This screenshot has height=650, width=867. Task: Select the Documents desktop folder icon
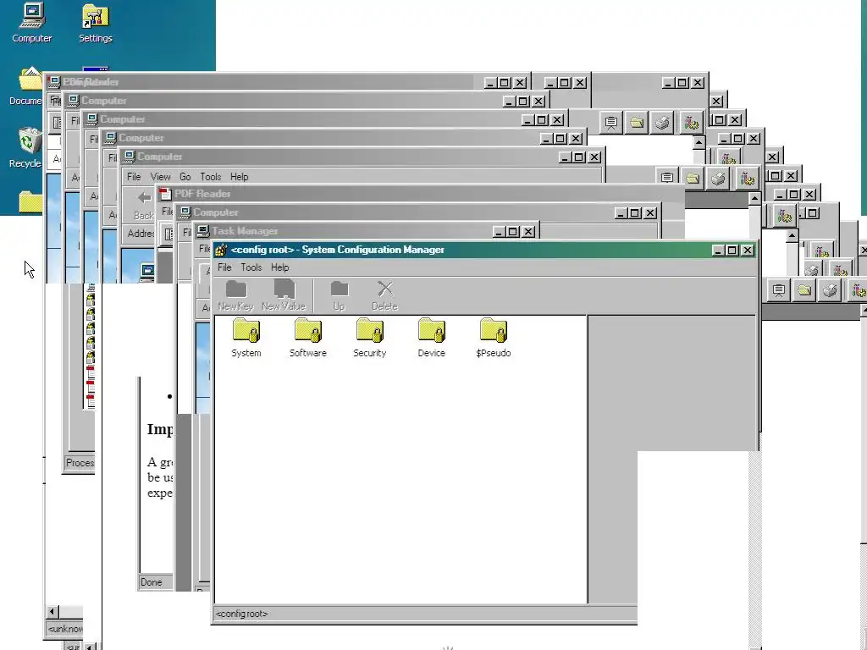point(25,86)
